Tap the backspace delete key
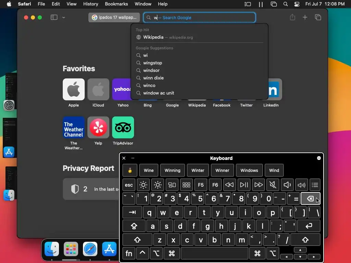 click(x=311, y=199)
